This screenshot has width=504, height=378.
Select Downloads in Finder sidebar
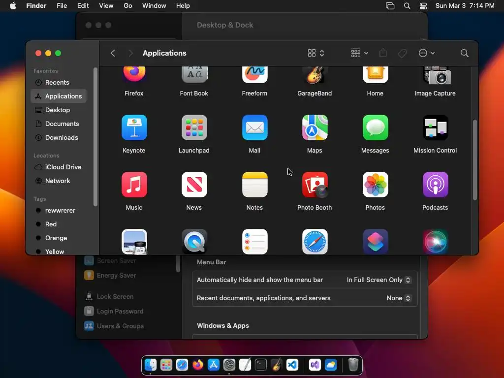tap(59, 138)
